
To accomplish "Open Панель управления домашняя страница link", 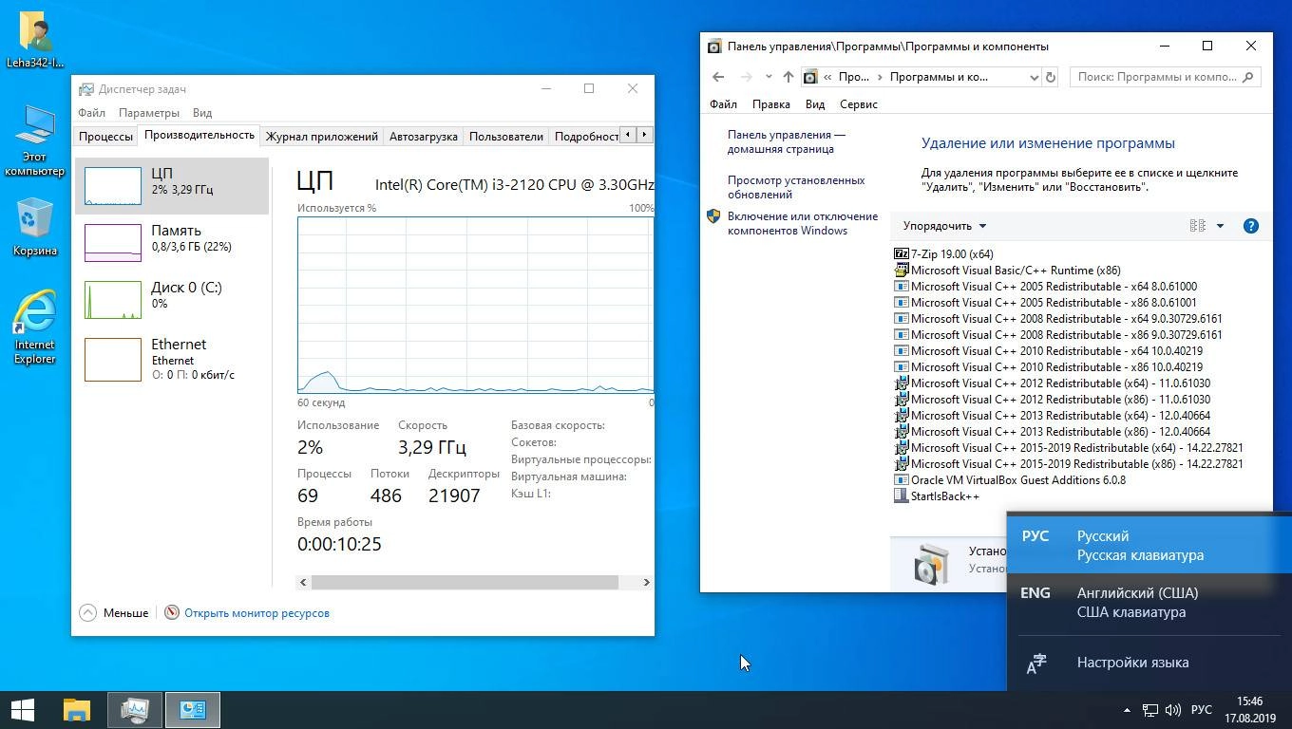I will (786, 141).
